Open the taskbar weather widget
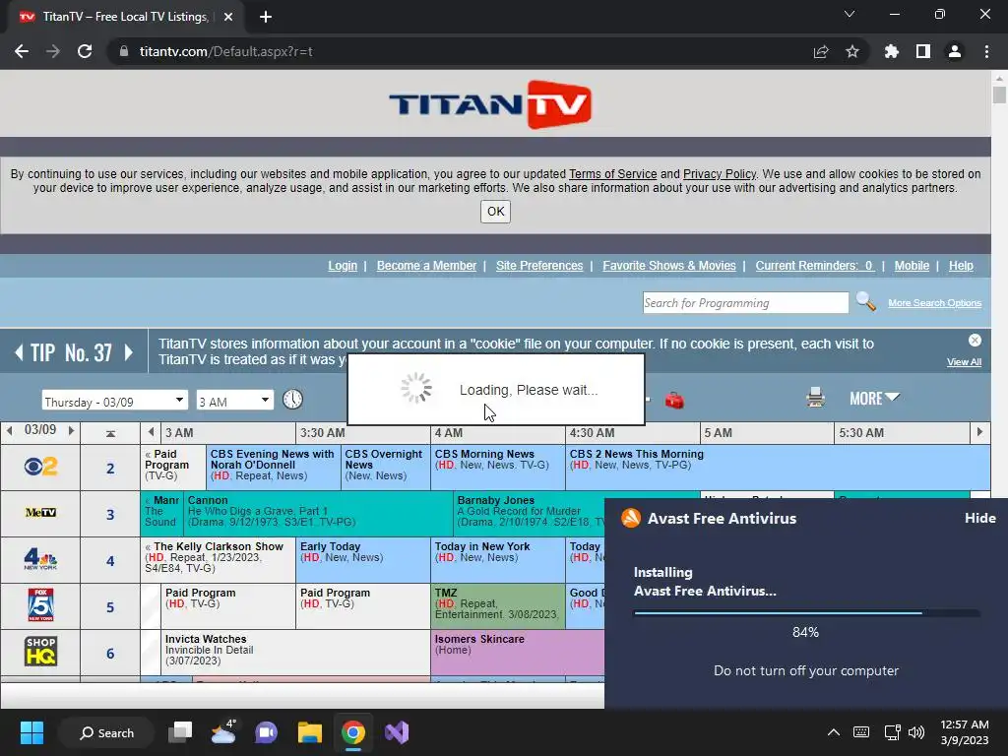 pos(223,732)
